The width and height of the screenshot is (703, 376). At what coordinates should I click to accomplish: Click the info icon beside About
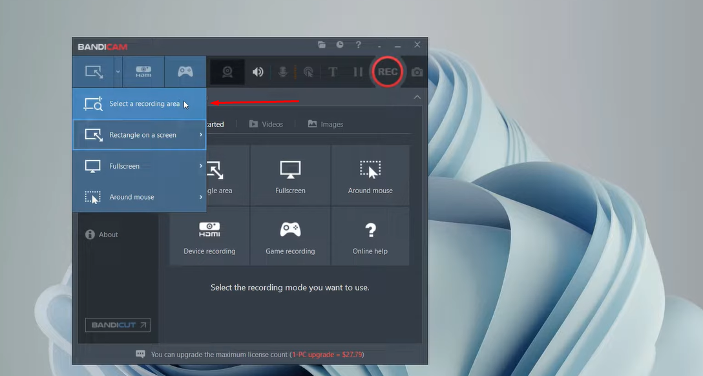tap(90, 235)
